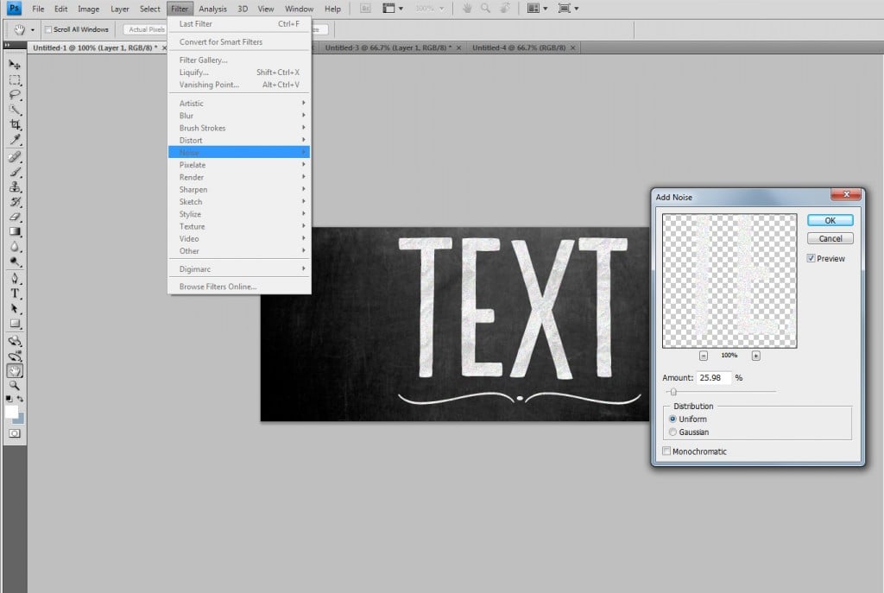Select the Hand tool in toolbox
884x593 pixels.
(x=15, y=371)
